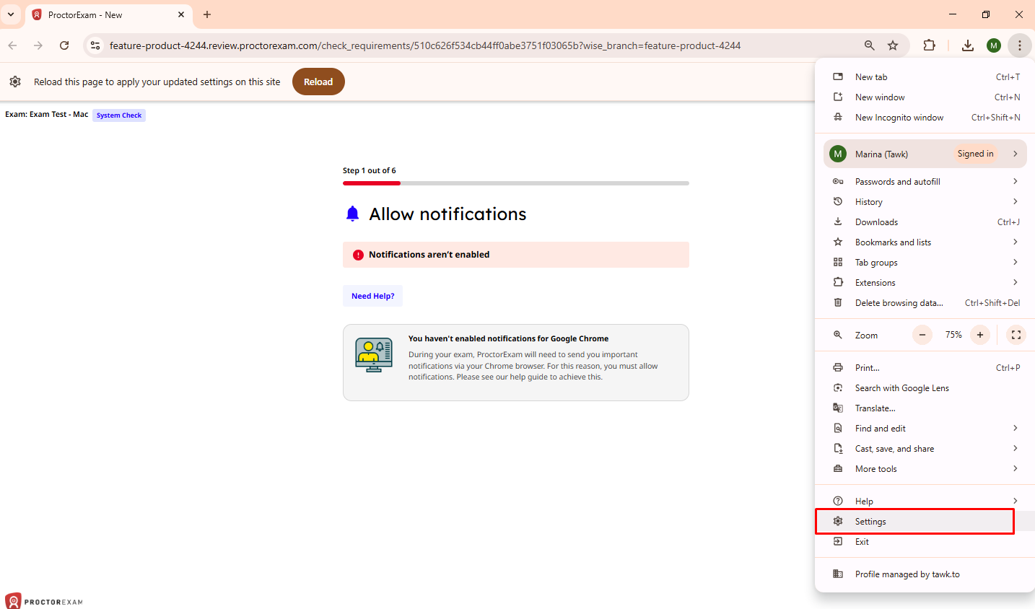Open Downloads from the Chrome menu
This screenshot has width=1035, height=609.
[925, 222]
